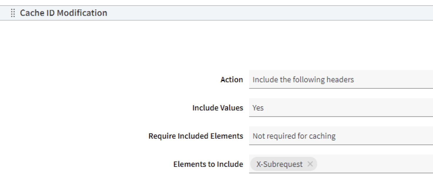The image size is (433, 178).
Task: Grab the Cache ID Modification drag handle
Action: [13, 13]
